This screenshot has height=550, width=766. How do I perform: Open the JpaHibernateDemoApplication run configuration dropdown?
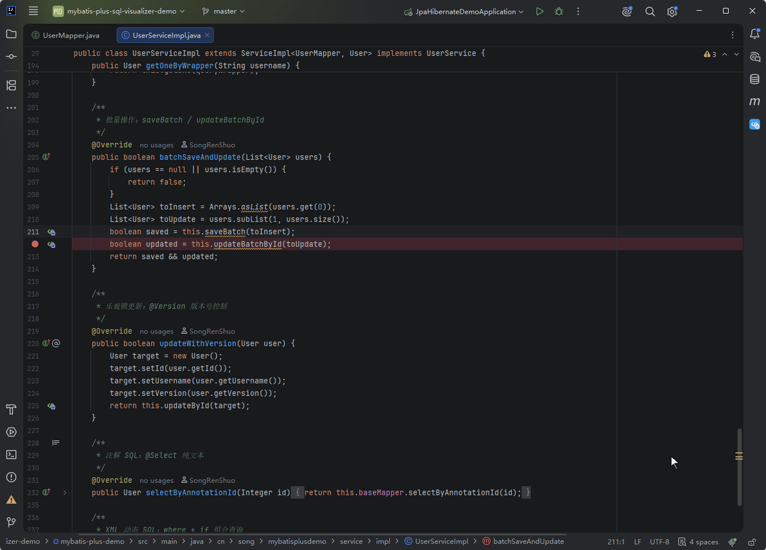pyautogui.click(x=464, y=11)
